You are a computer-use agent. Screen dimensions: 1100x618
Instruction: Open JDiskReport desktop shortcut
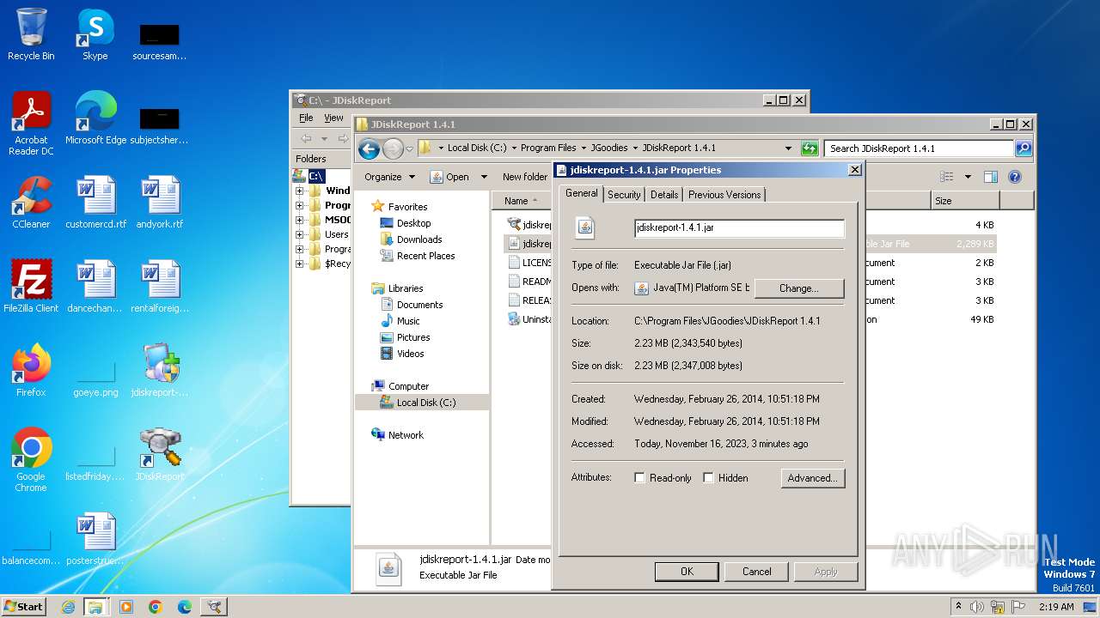click(160, 454)
